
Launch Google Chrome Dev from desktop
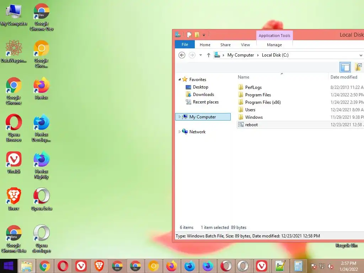pos(42,17)
